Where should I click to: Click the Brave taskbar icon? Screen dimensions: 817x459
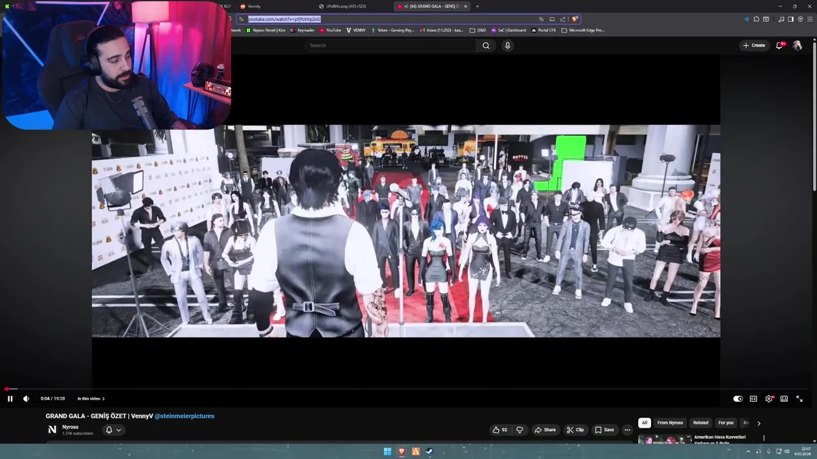click(x=401, y=451)
